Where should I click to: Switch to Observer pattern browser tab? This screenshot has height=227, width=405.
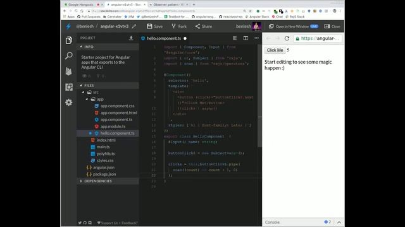168,4
